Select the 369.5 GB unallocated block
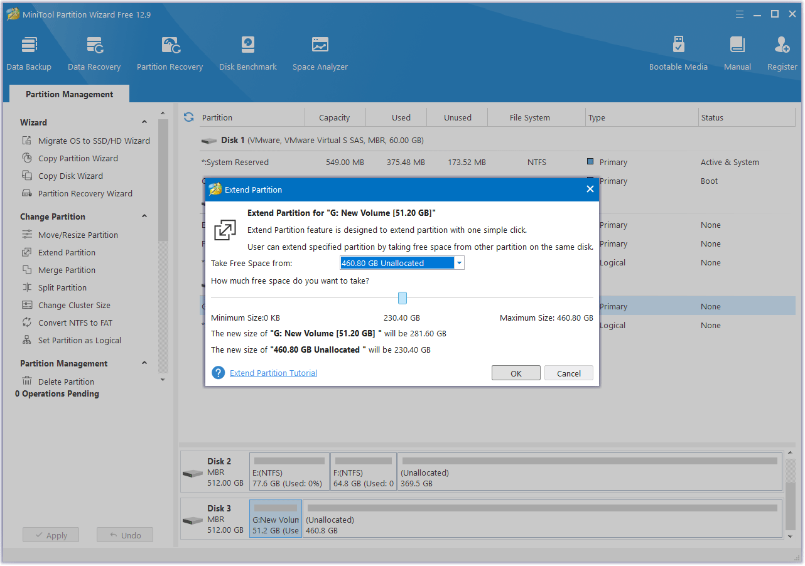The image size is (805, 566). (590, 472)
